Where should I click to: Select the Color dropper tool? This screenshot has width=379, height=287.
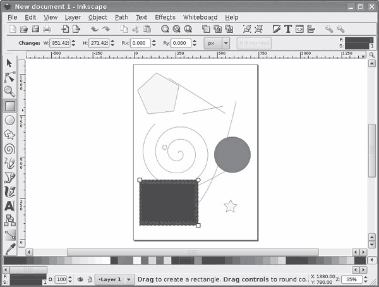9,248
